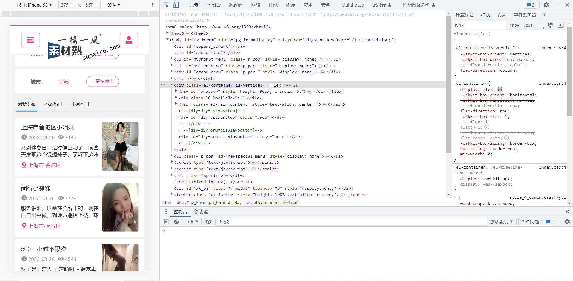This screenshot has height=281, width=573.
Task: Click the device width field 375
Action: pos(67,5)
